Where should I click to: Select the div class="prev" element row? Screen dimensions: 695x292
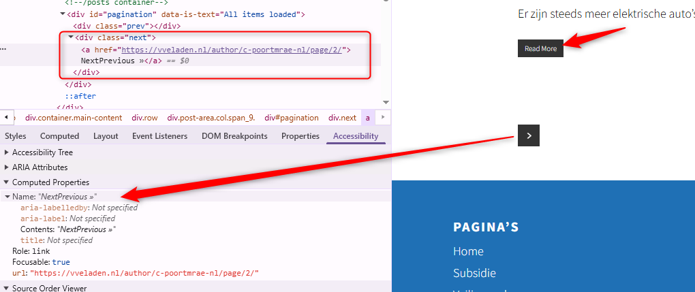point(127,26)
